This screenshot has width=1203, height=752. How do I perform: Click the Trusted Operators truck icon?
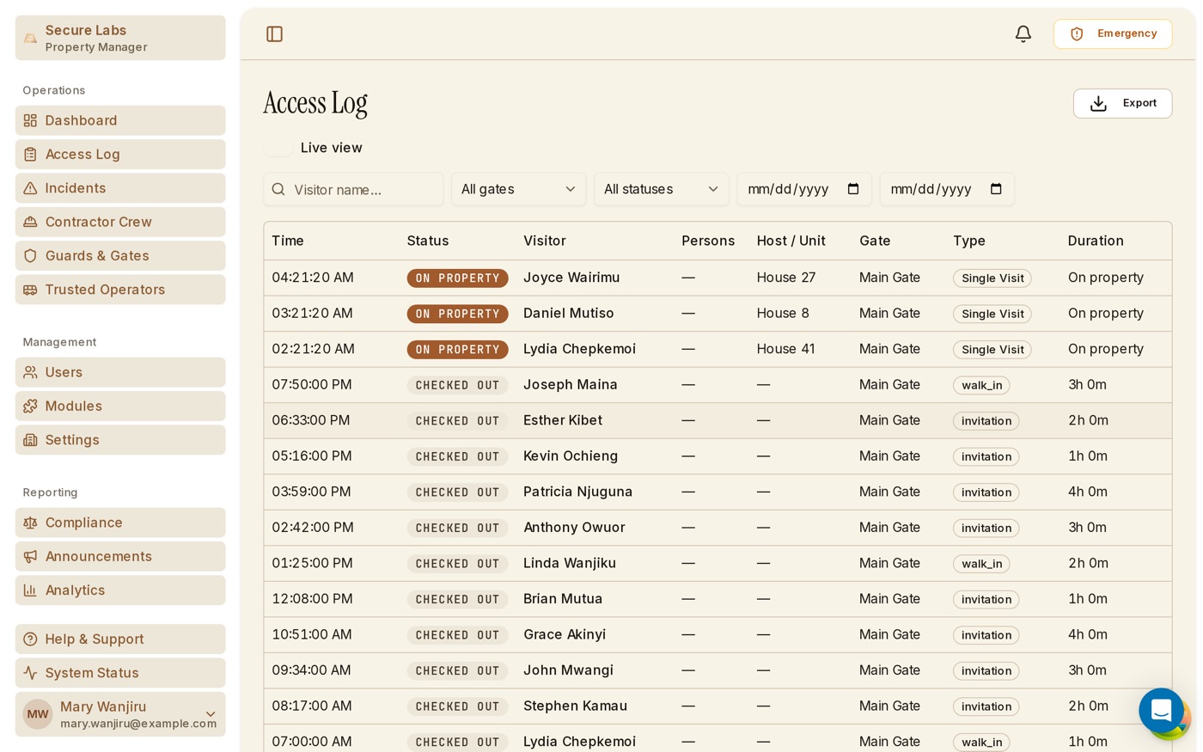(x=30, y=290)
